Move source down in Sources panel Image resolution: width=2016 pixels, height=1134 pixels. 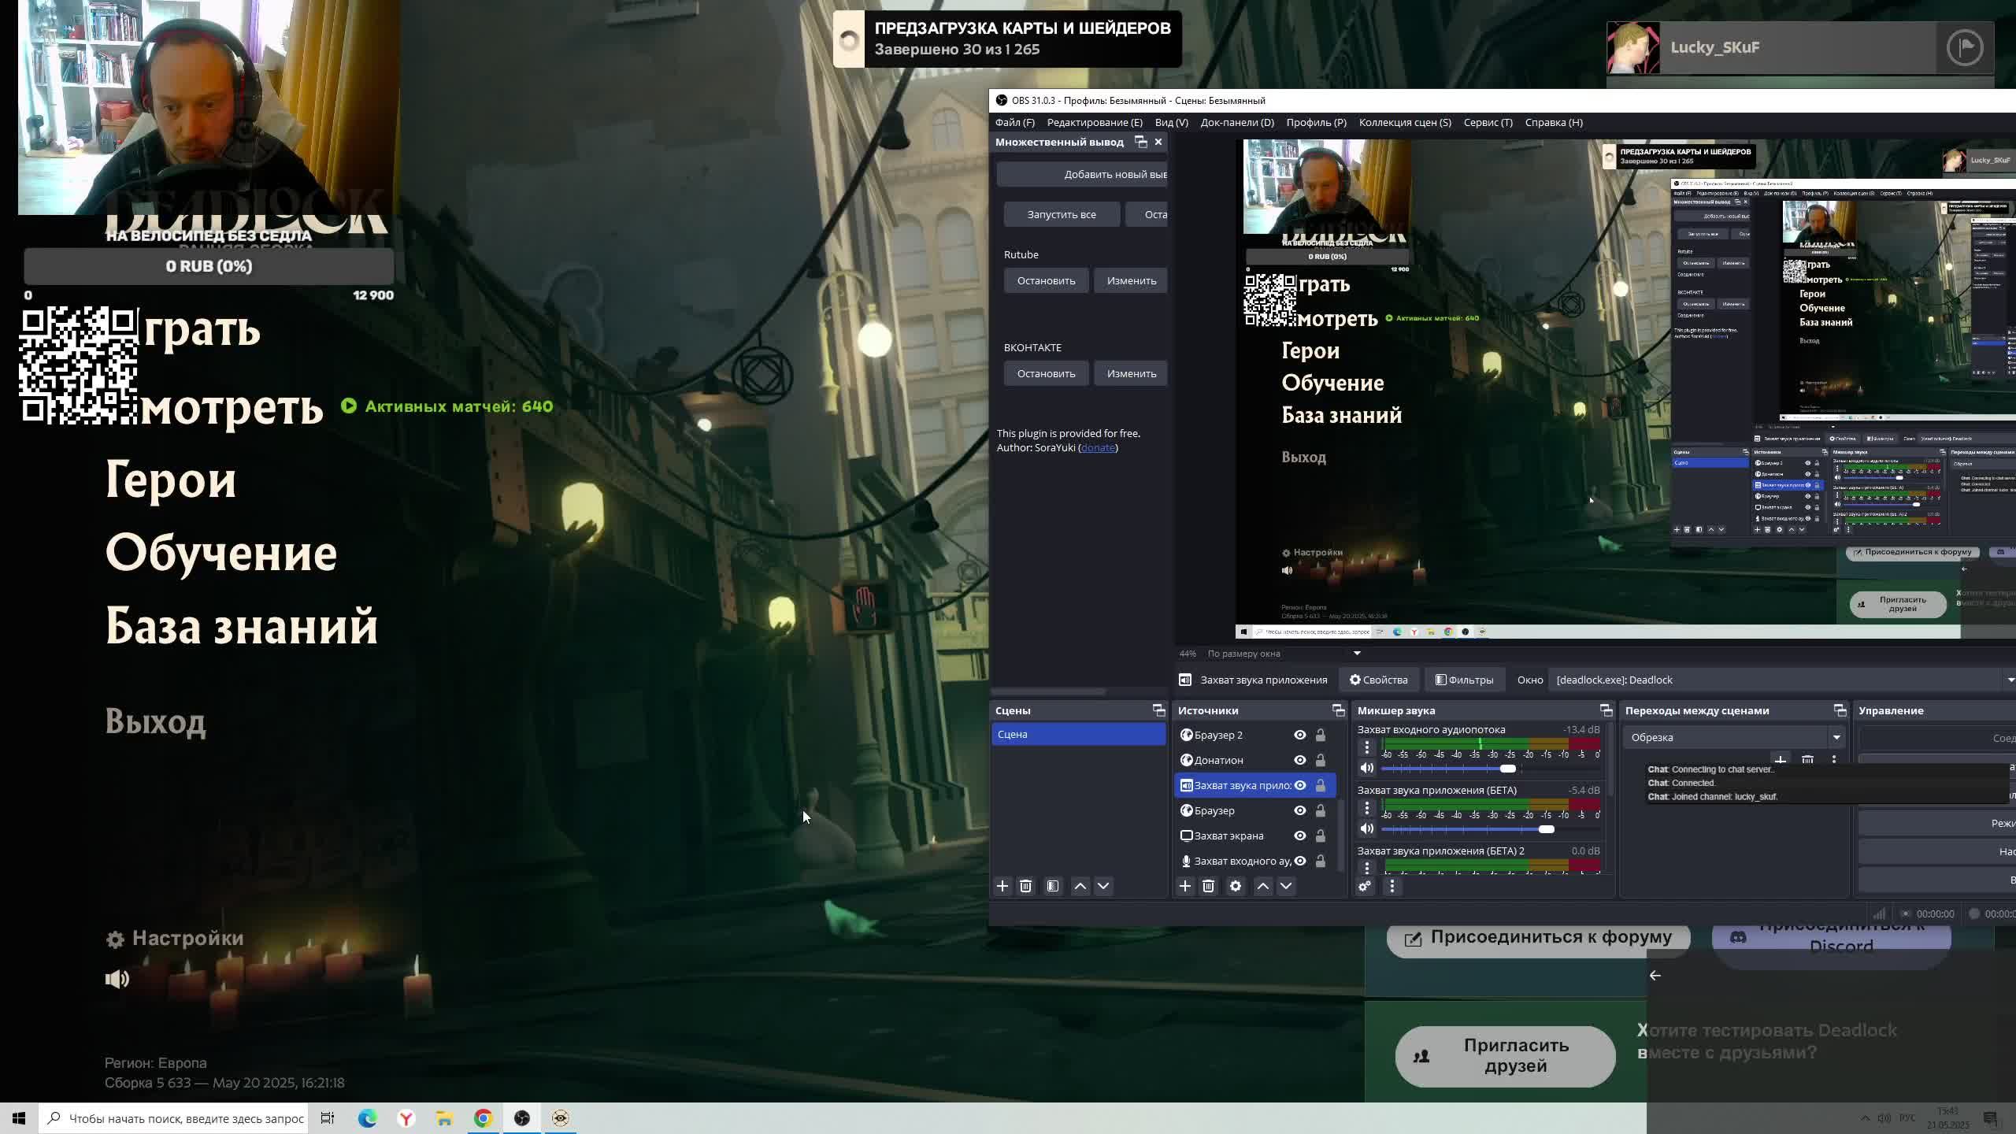pyautogui.click(x=1286, y=886)
